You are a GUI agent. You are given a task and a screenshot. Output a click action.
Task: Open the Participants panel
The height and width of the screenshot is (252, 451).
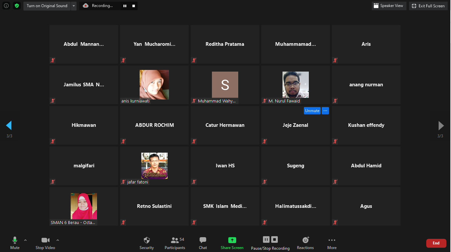(175, 243)
